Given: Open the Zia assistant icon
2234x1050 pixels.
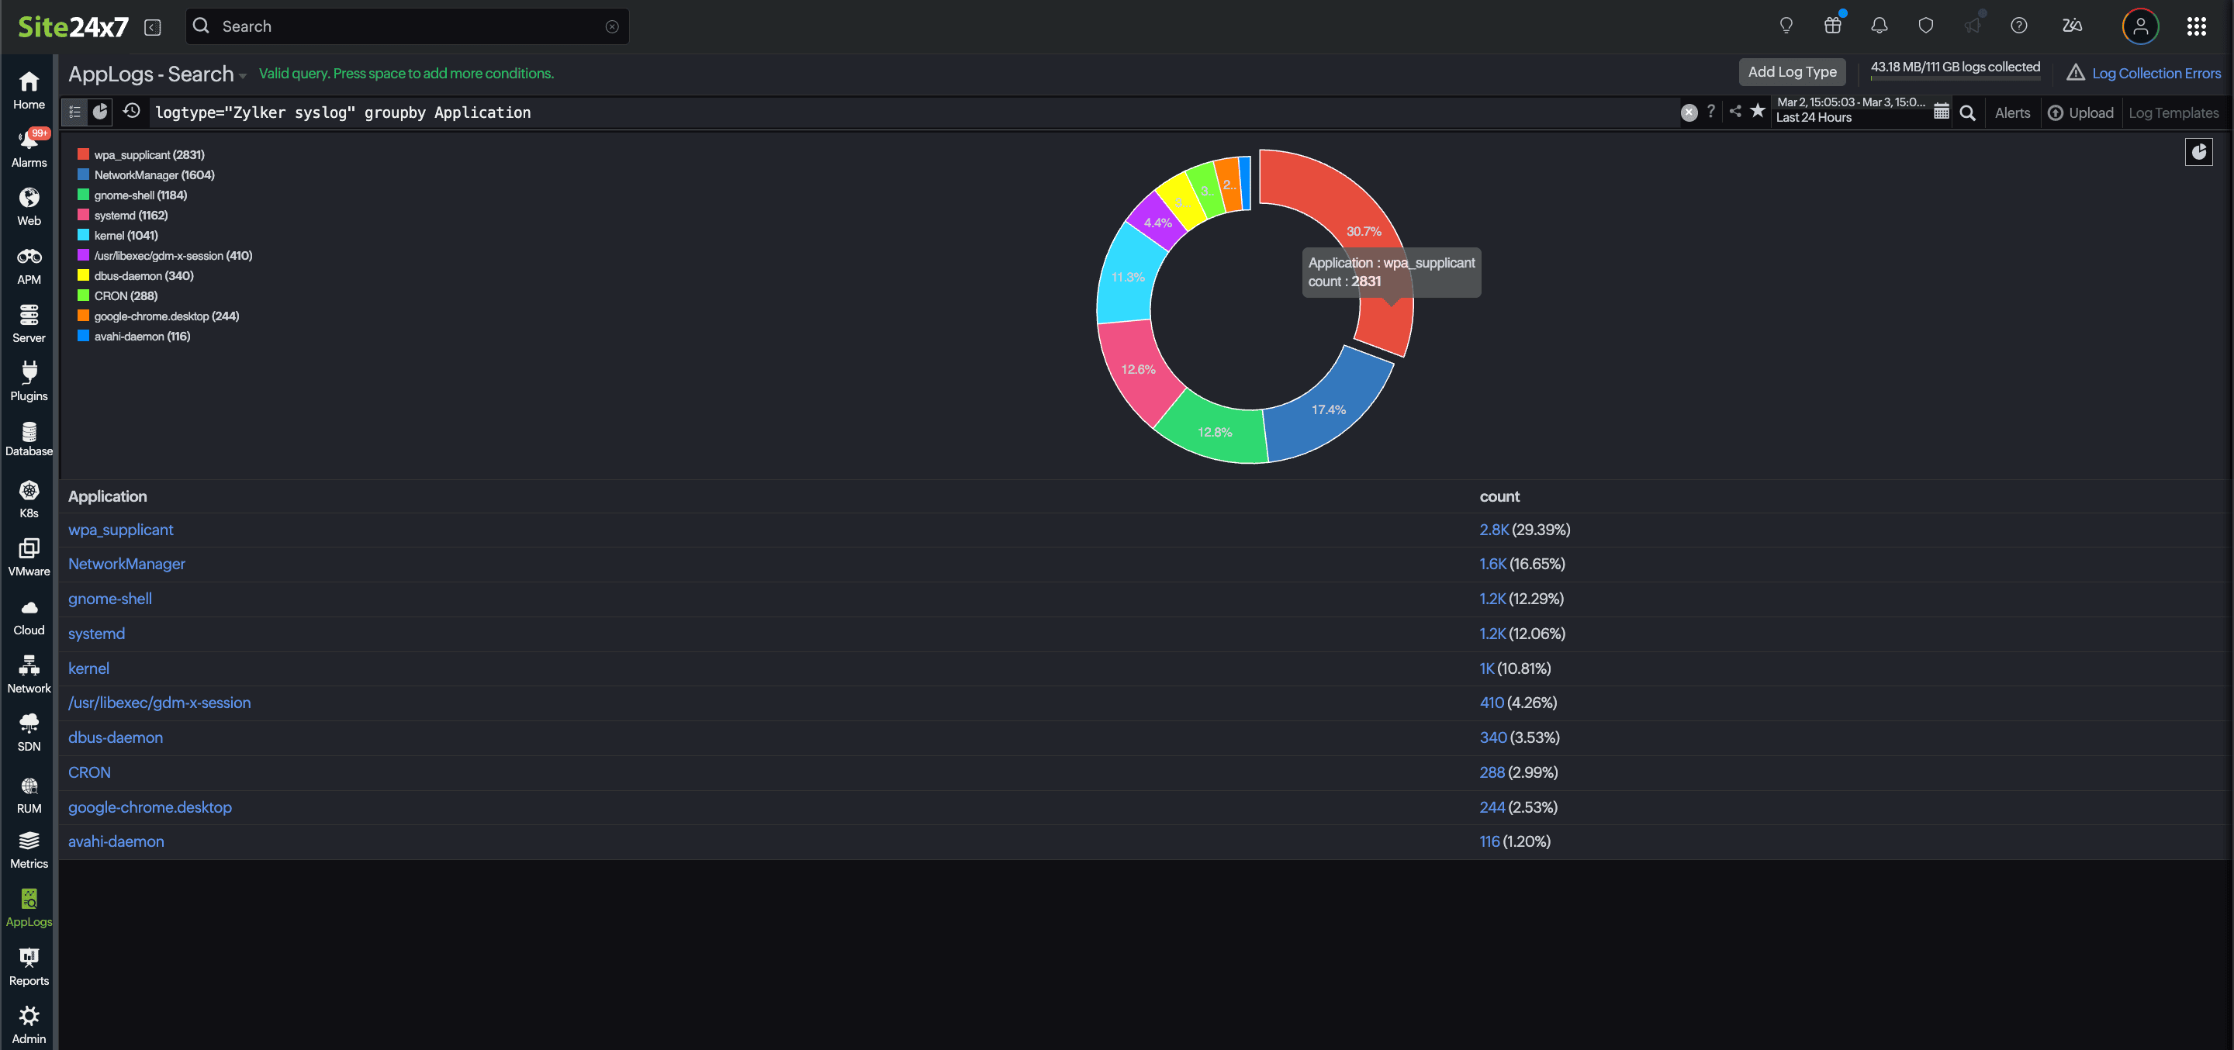Looking at the screenshot, I should coord(2072,25).
